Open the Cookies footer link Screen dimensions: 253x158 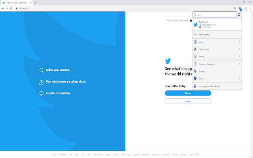click(108, 155)
